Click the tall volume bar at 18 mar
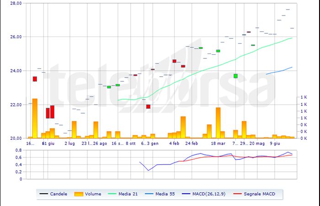The width and height of the screenshot is (320, 206). (218, 123)
